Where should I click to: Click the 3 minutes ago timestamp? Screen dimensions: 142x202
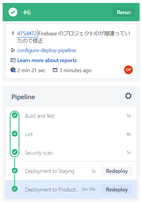click(75, 70)
